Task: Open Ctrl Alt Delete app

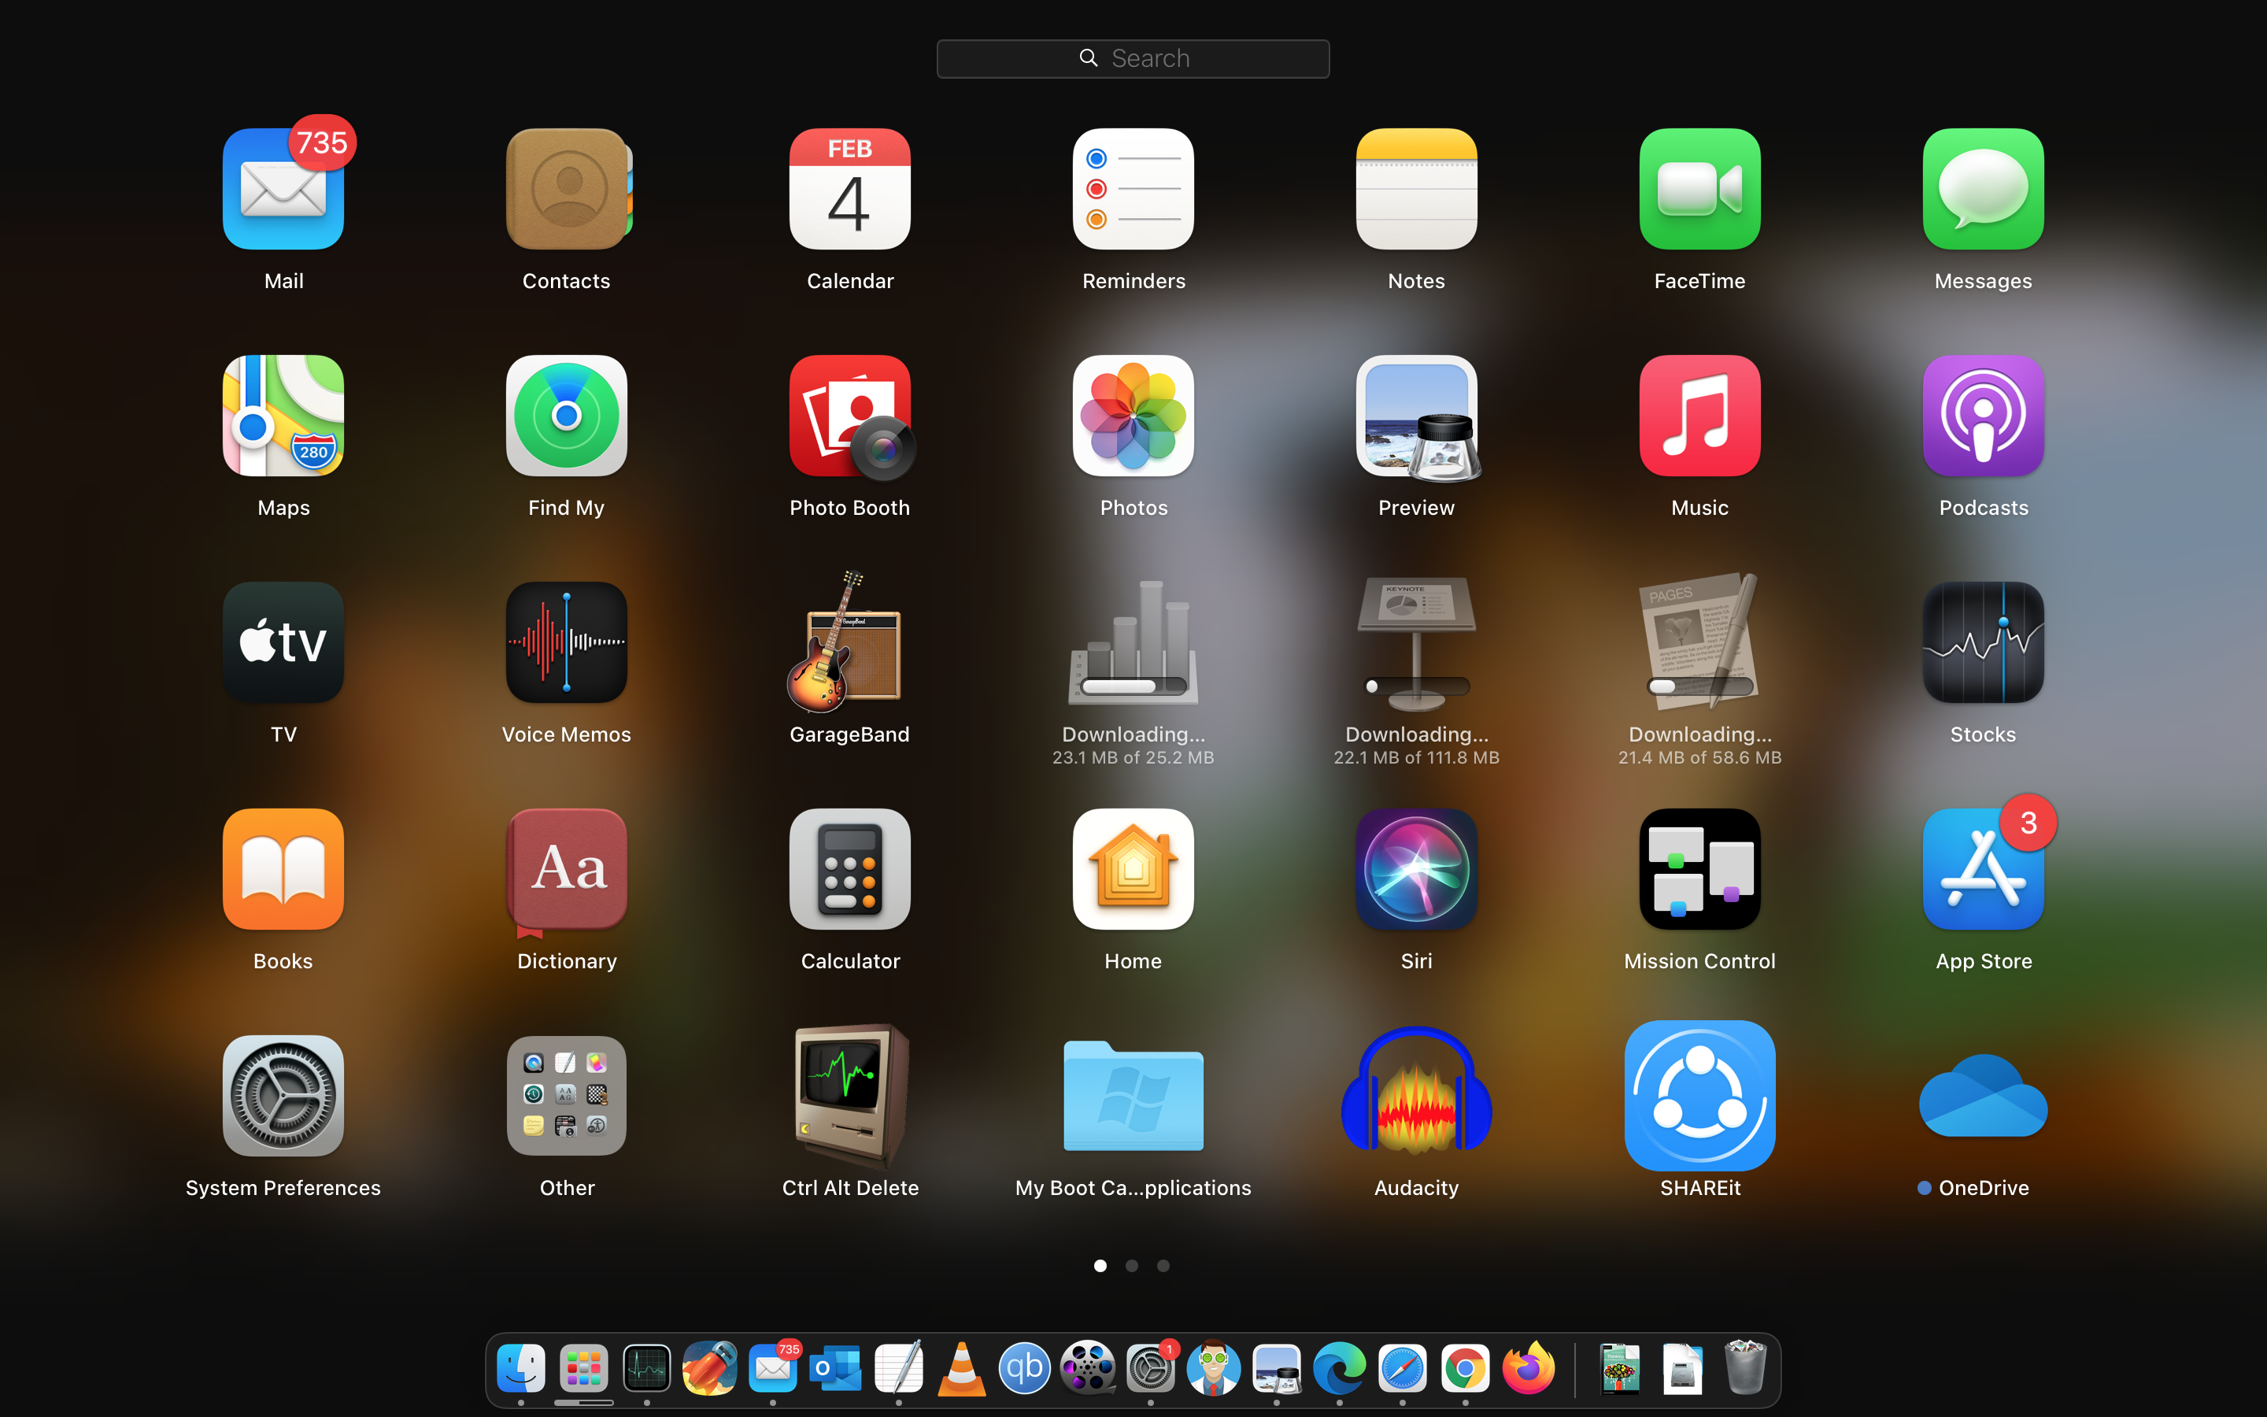Action: [849, 1096]
